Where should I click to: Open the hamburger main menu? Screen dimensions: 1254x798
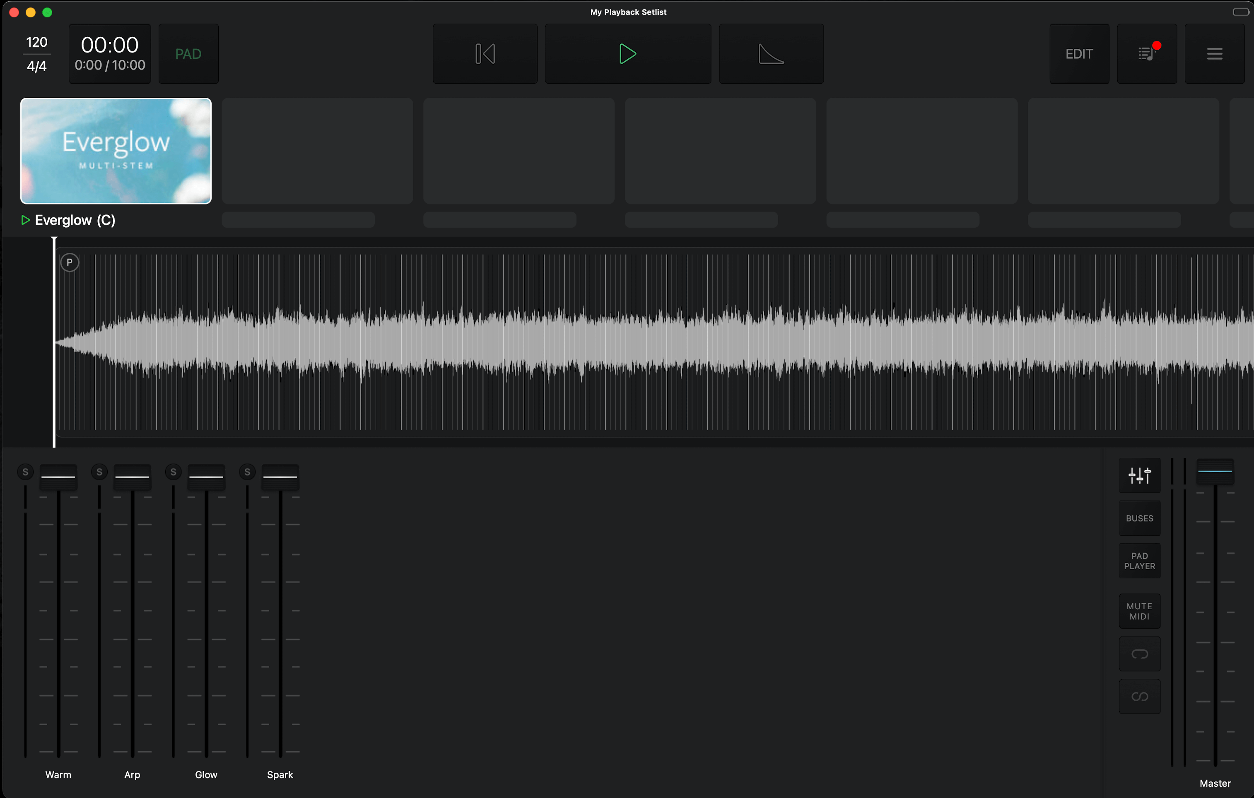pos(1214,54)
